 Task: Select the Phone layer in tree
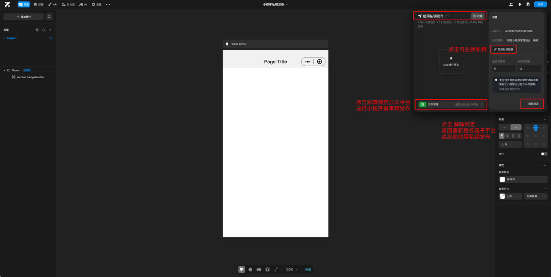click(15, 70)
